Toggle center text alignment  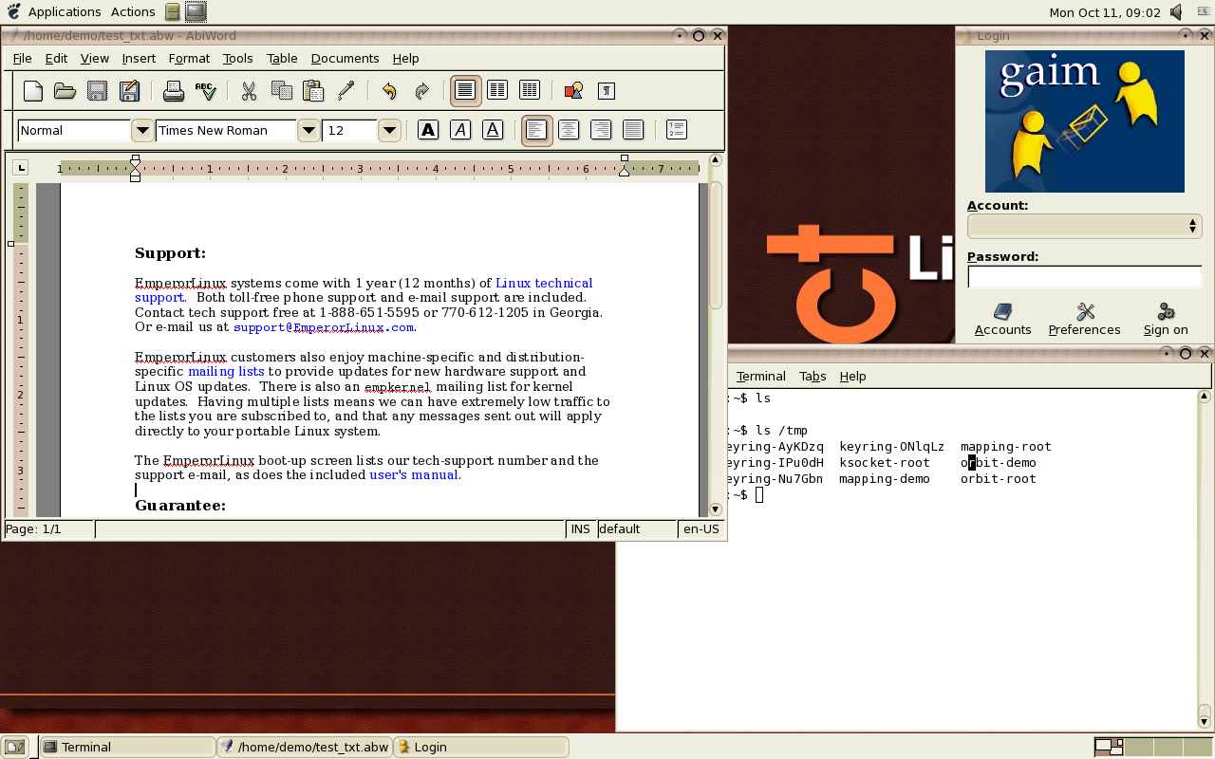pos(569,130)
